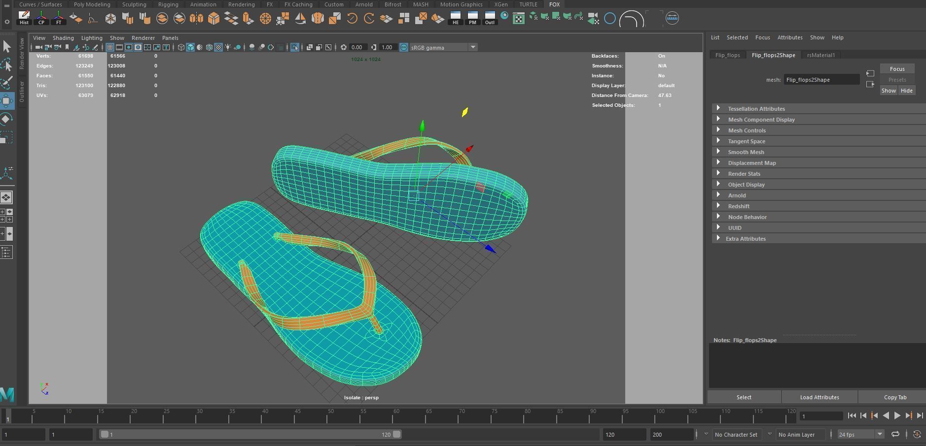Switch to the rsMaterial1 tab
926x446 pixels.
(x=820, y=55)
